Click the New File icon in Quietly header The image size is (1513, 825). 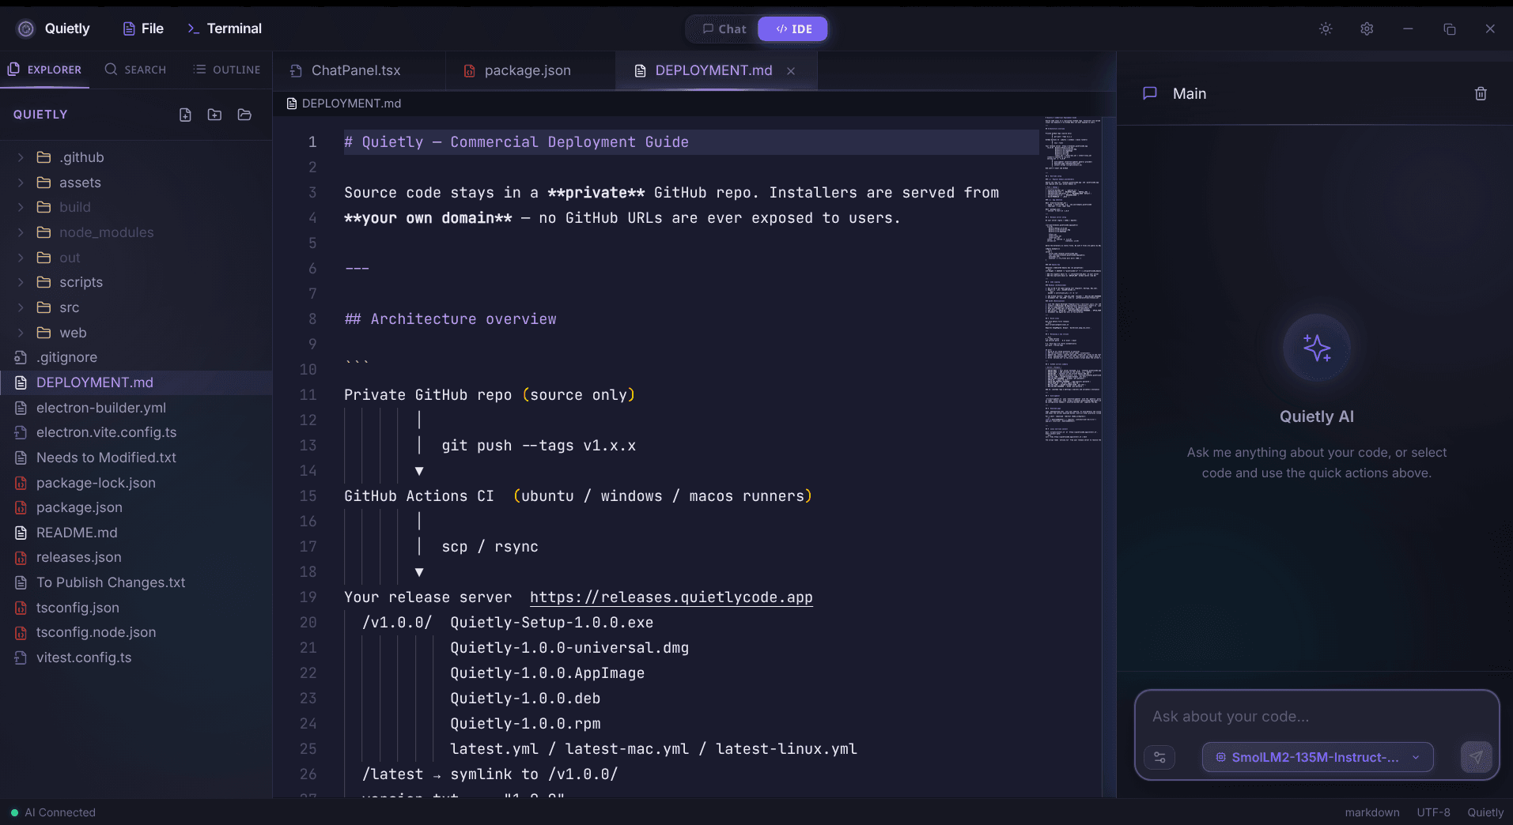185,115
